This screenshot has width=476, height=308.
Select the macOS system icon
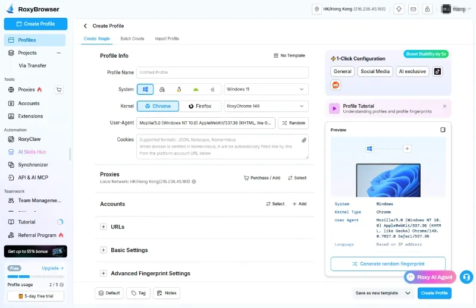point(162,89)
